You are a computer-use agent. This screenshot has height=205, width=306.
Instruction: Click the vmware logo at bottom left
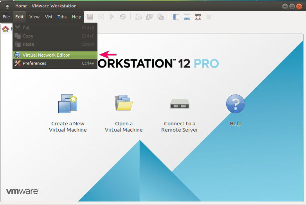pyautogui.click(x=22, y=191)
